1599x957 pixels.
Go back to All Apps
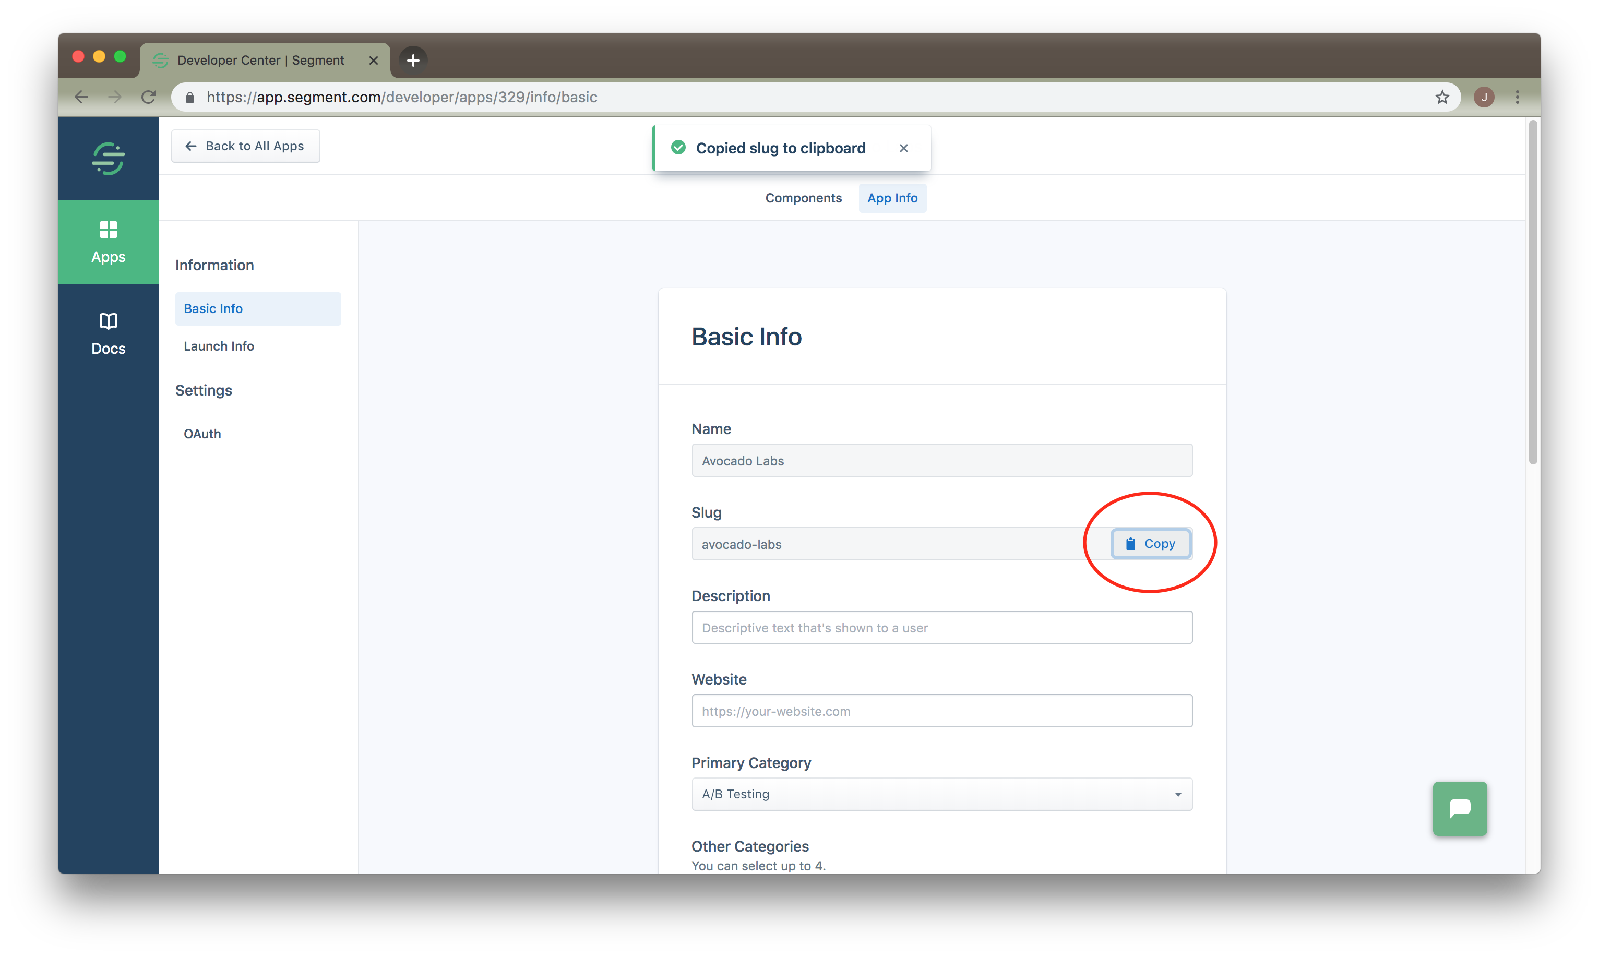click(x=245, y=147)
